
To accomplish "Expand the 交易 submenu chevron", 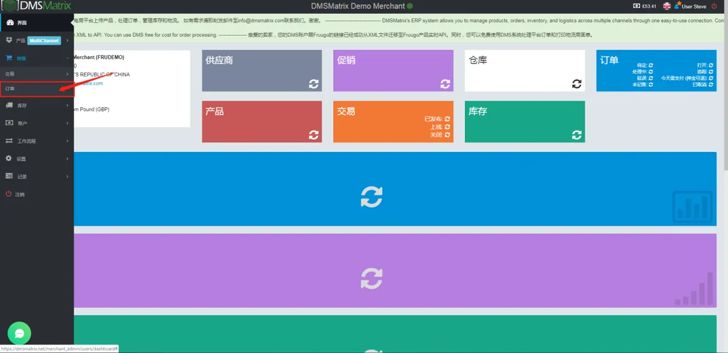I will [x=67, y=74].
